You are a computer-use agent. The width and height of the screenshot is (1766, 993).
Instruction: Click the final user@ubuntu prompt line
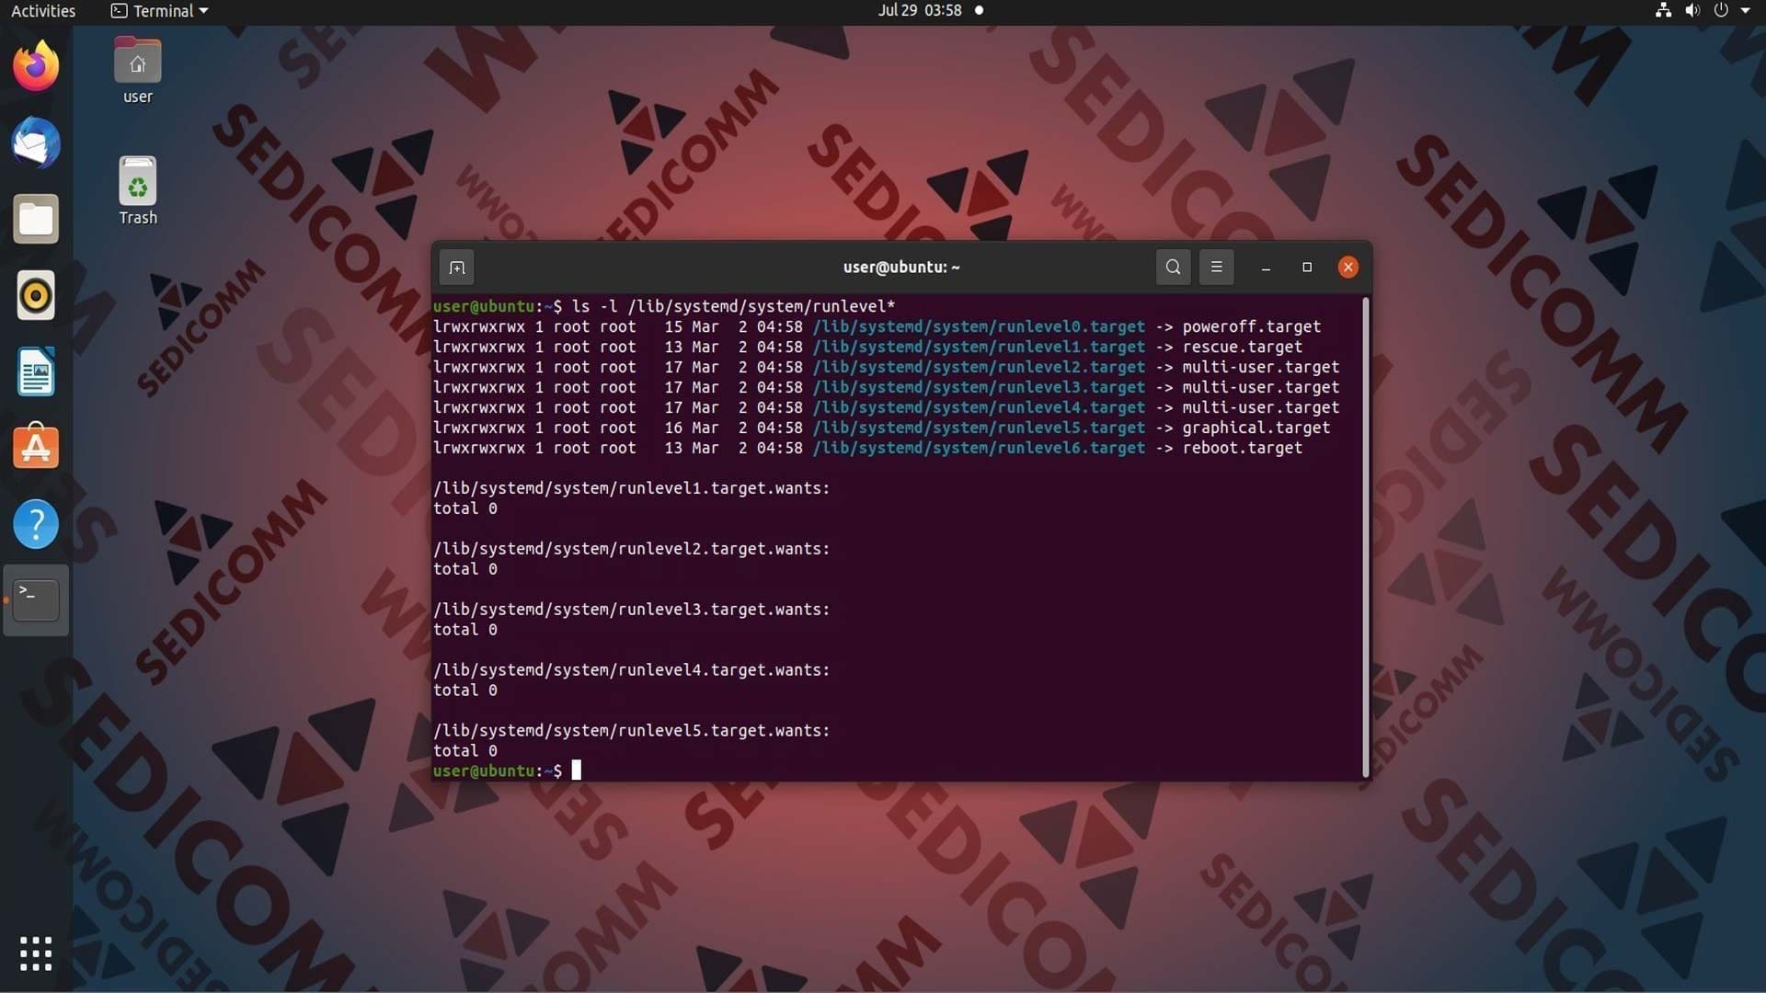(507, 770)
